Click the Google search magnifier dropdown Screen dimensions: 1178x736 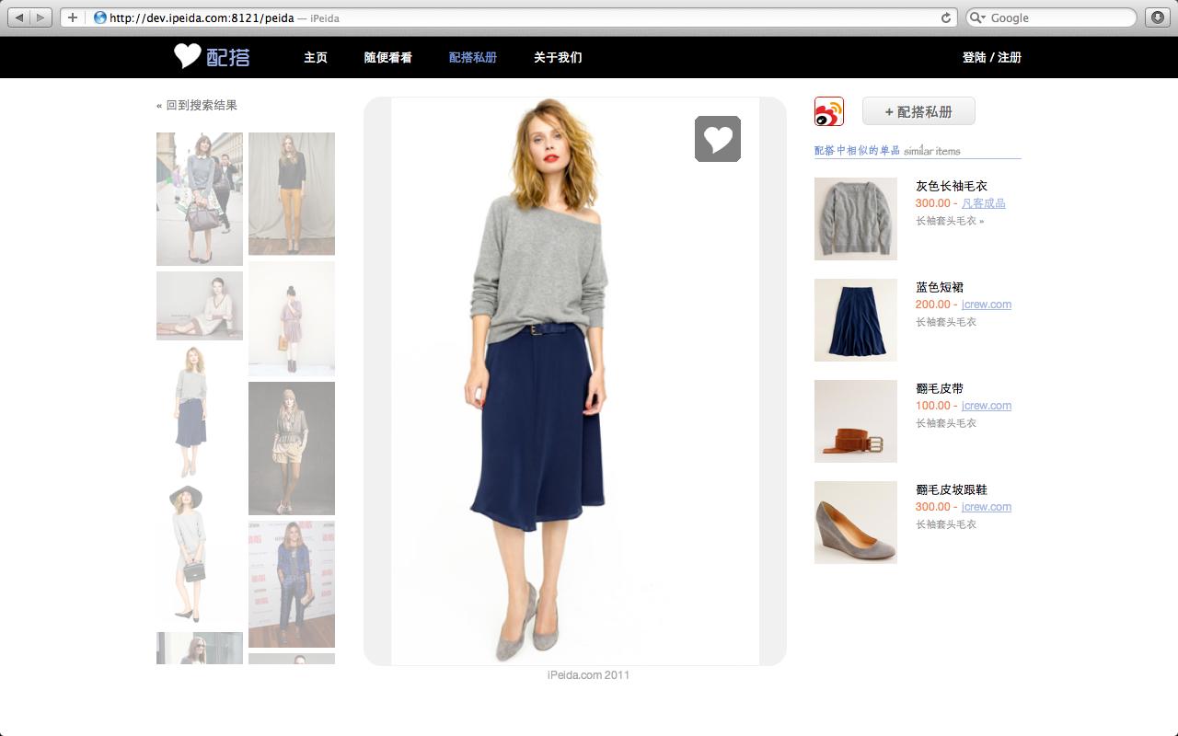(978, 17)
